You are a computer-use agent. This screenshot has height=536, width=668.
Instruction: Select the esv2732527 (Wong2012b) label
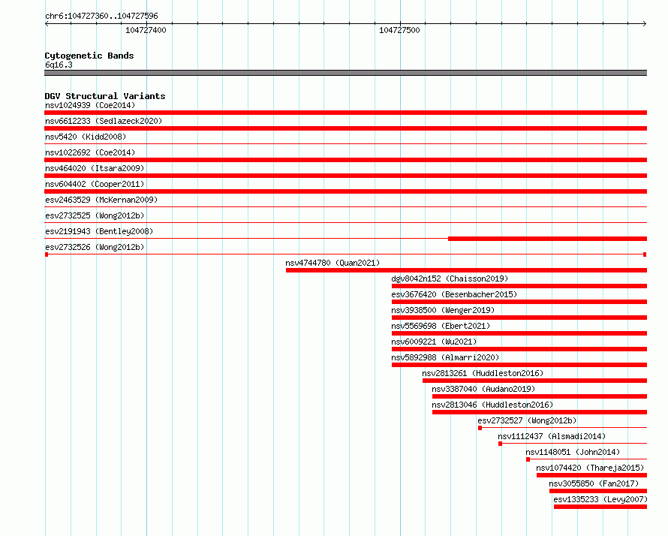point(527,420)
